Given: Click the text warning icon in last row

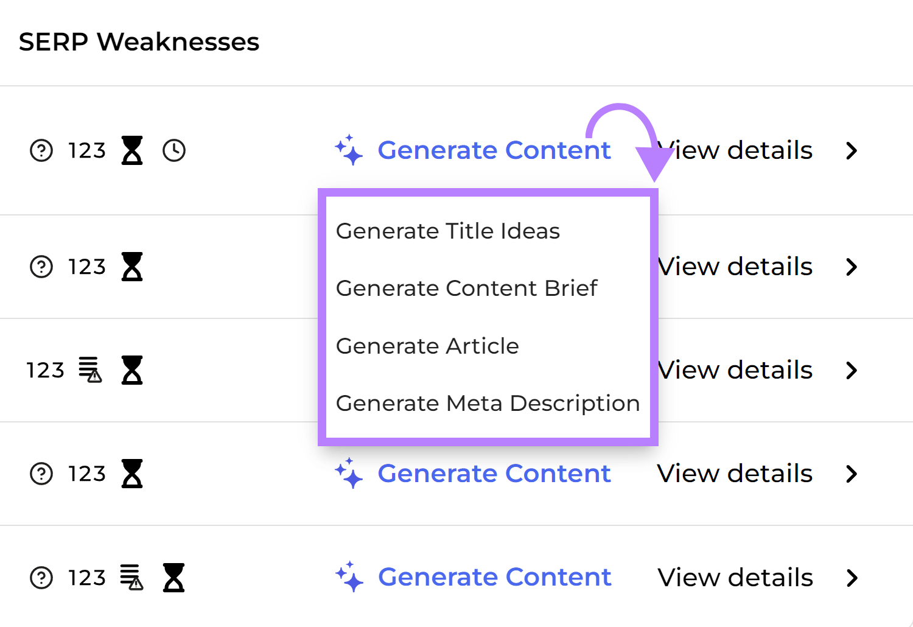Looking at the screenshot, I should (x=131, y=577).
